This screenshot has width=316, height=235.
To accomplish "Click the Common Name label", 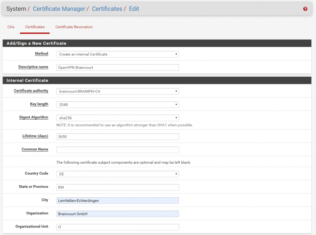I will pyautogui.click(x=35, y=149).
